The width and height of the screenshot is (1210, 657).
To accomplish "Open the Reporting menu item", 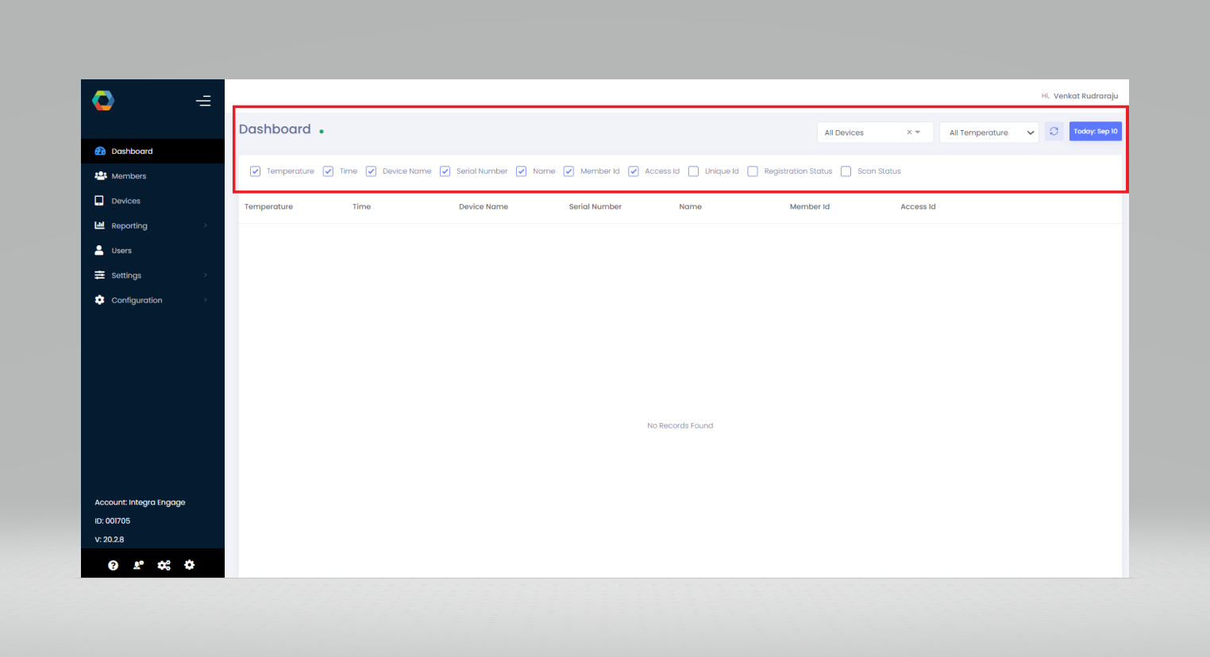I will click(130, 225).
